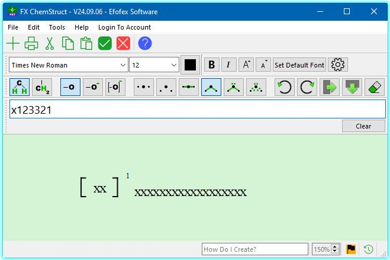390x260 pixels.
Task: Click the zoom 150% stepper up arrow
Action: (x=335, y=247)
